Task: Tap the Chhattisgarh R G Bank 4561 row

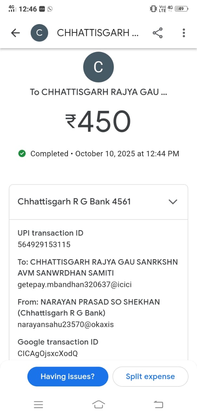Action: [74, 201]
